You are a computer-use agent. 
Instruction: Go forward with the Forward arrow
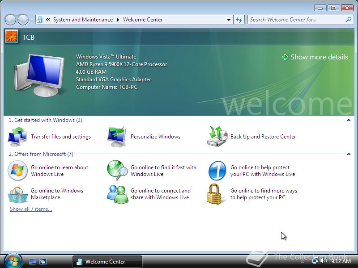[x=23, y=20]
